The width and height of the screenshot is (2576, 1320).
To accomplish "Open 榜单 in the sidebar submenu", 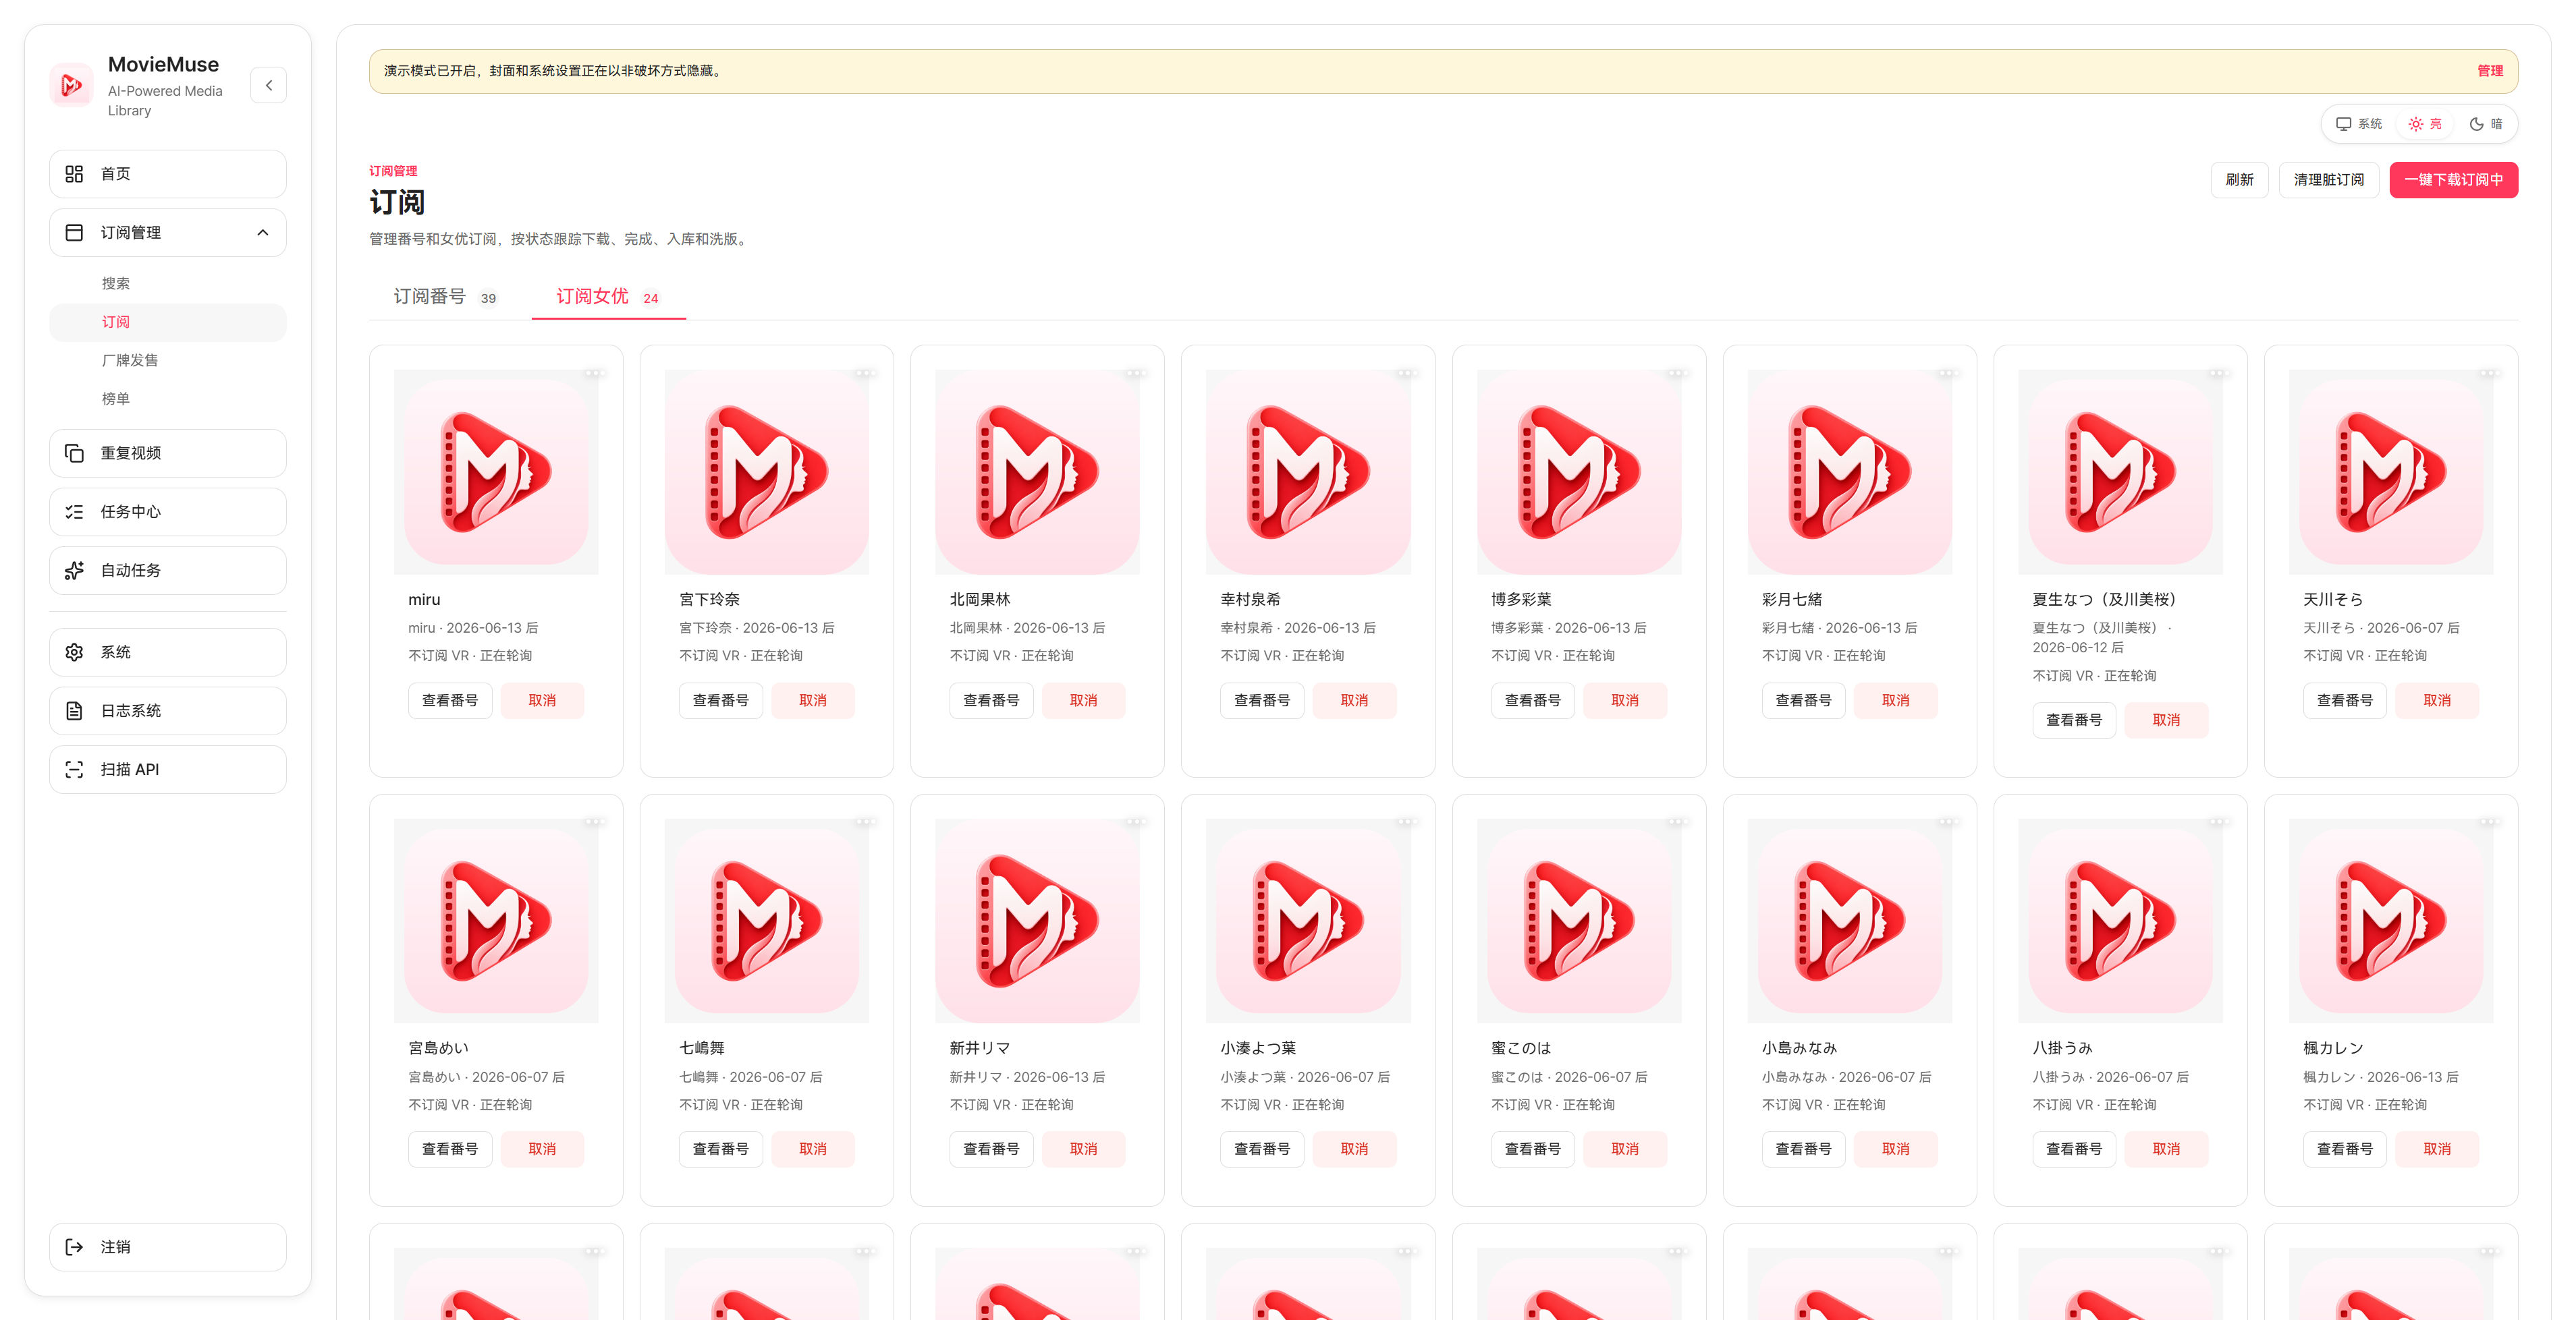I will 115,399.
